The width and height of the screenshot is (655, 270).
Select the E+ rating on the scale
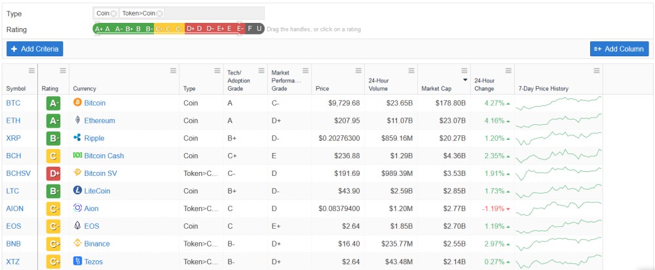[221, 29]
